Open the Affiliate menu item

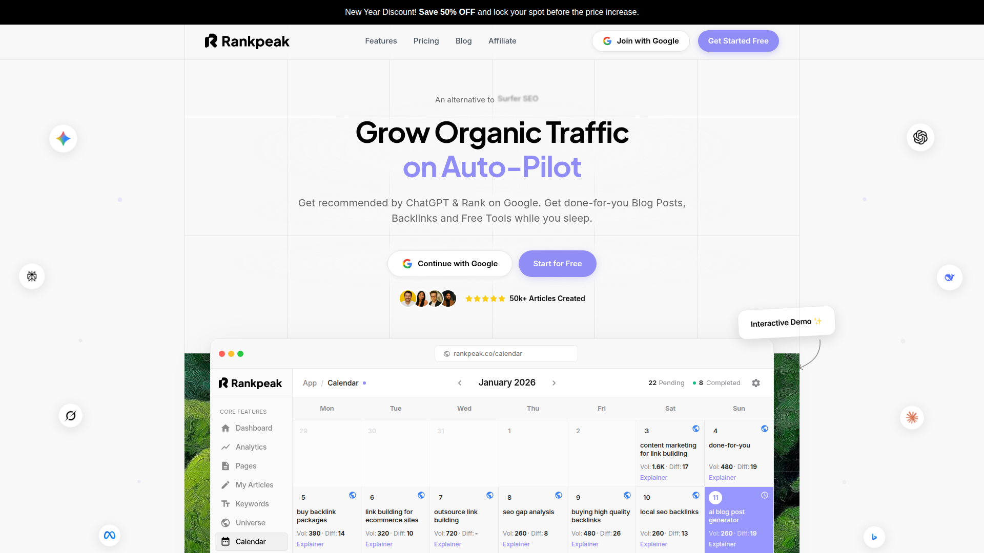[502, 41]
